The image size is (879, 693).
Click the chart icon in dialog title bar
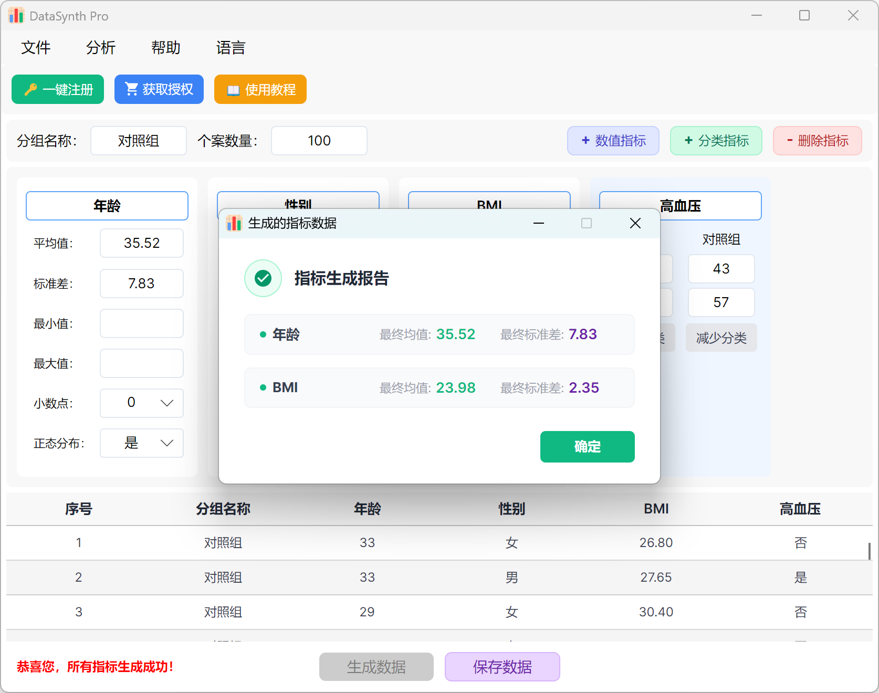click(x=234, y=223)
